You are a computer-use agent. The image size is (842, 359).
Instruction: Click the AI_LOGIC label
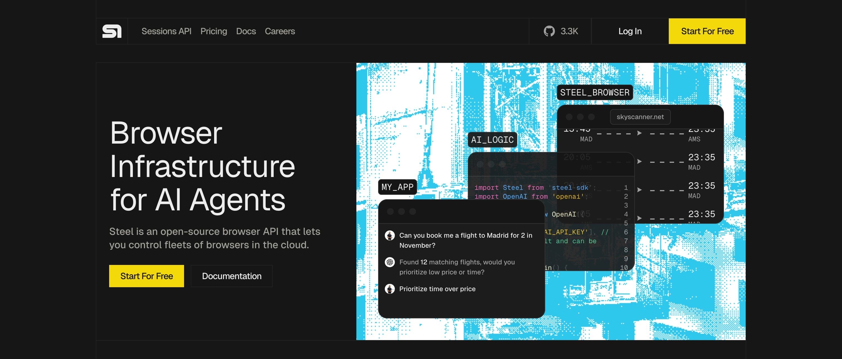click(492, 140)
